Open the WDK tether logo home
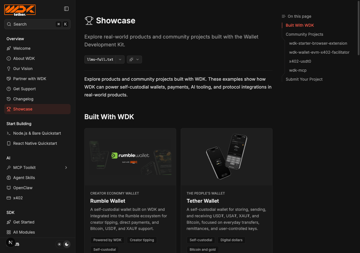 click(20, 10)
